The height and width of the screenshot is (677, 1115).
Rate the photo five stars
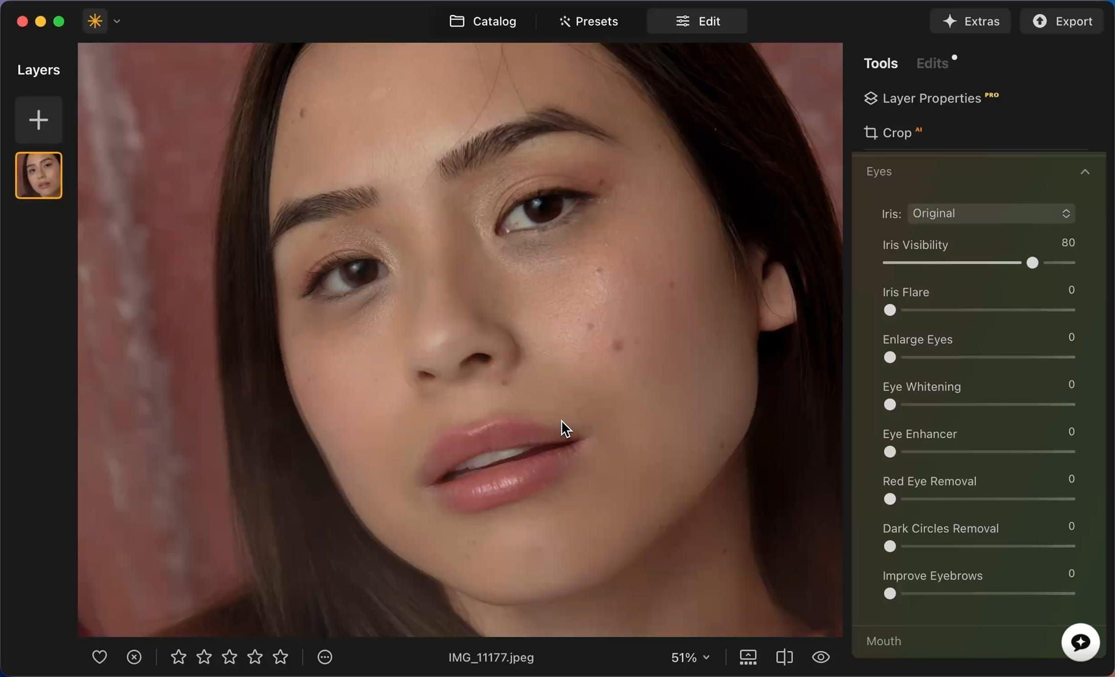(x=280, y=657)
